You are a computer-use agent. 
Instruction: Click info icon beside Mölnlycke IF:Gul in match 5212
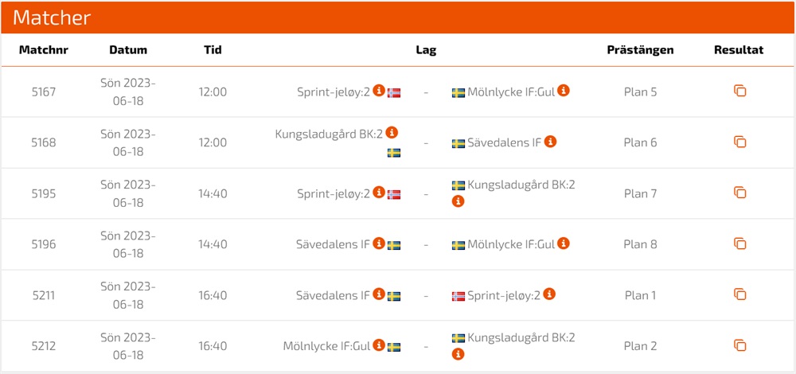tap(379, 345)
